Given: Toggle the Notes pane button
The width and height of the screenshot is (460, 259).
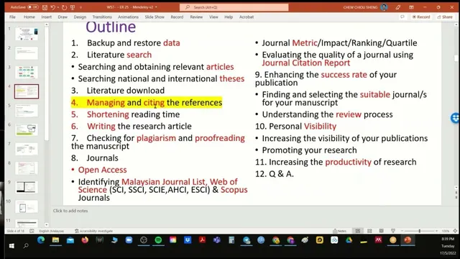Looking at the screenshot, I should click(x=339, y=231).
